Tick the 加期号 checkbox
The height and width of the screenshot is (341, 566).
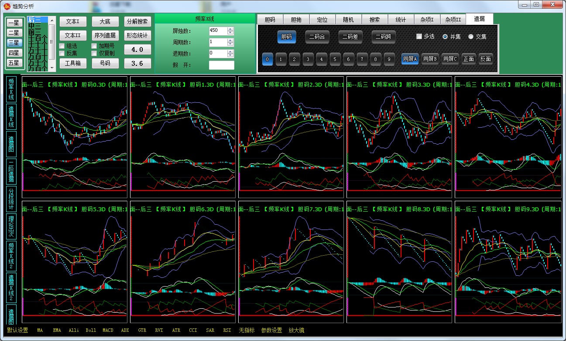click(94, 46)
